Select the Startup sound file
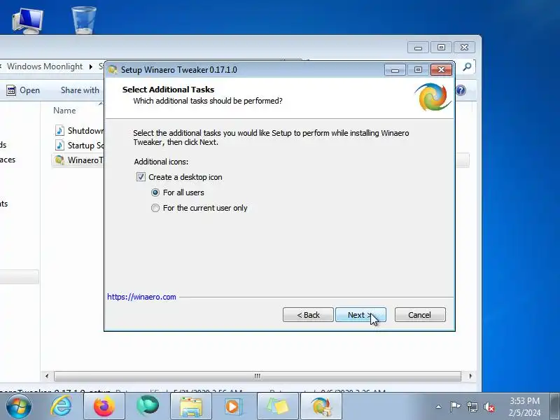This screenshot has height=420, width=560. tap(78, 146)
